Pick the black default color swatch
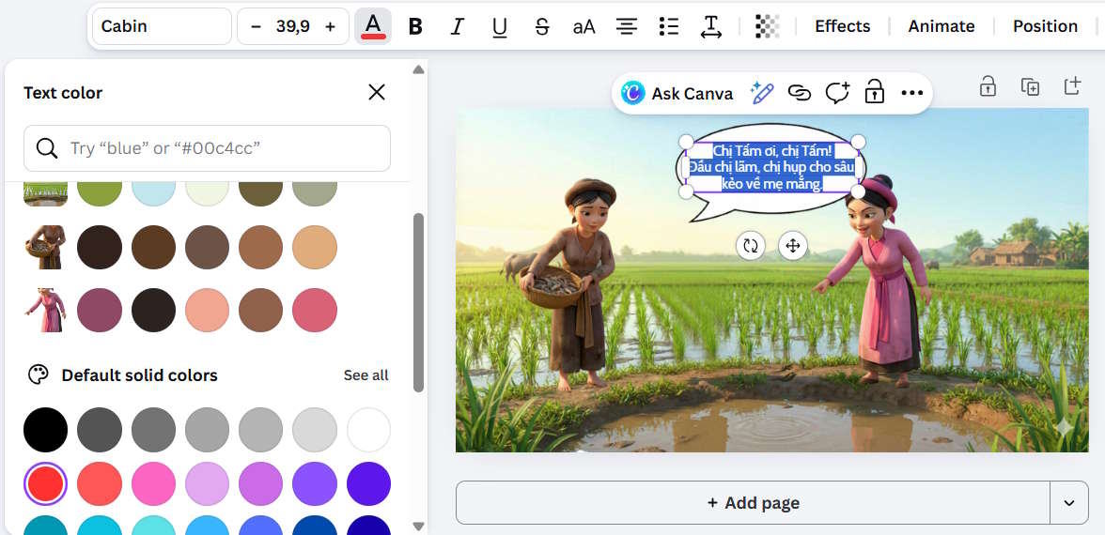 point(46,431)
